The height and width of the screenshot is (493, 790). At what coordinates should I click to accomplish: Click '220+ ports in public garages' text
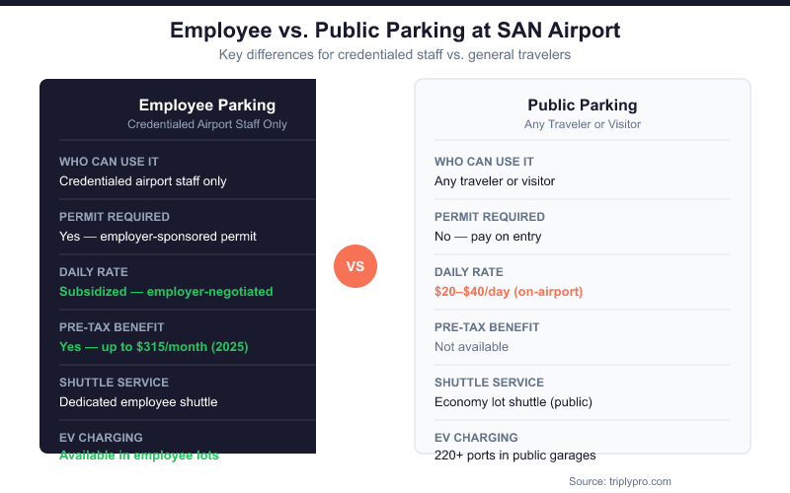(514, 456)
